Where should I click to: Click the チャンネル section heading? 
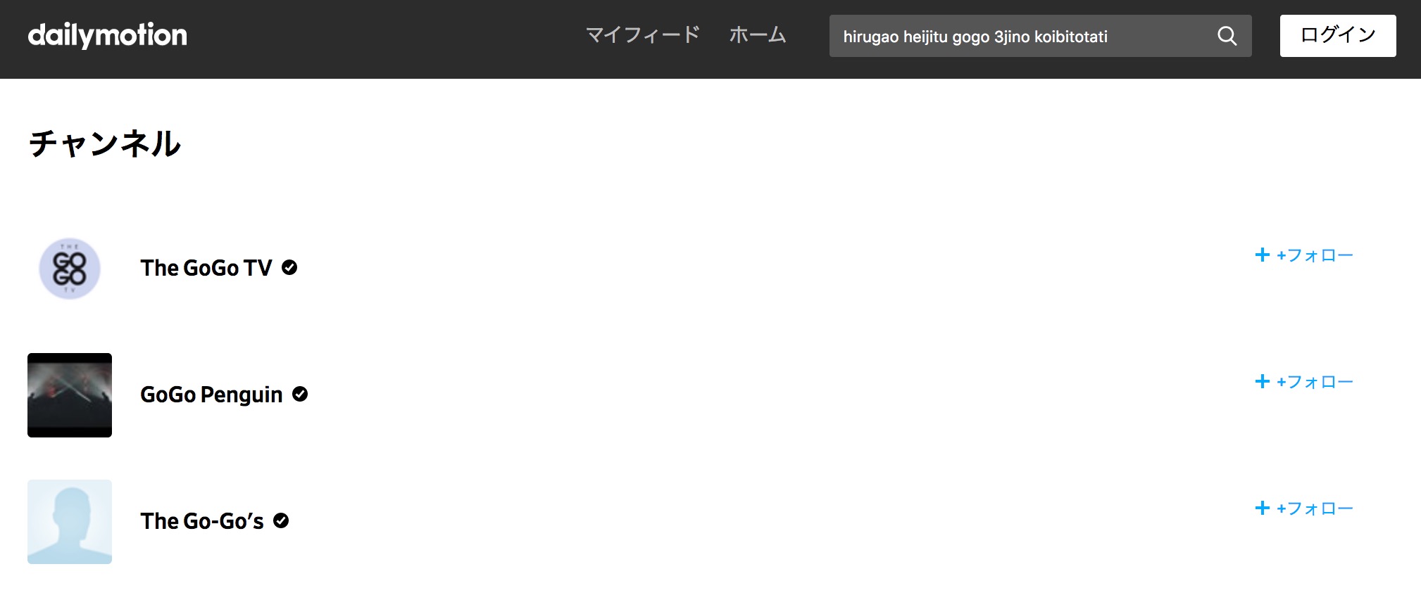(x=105, y=143)
